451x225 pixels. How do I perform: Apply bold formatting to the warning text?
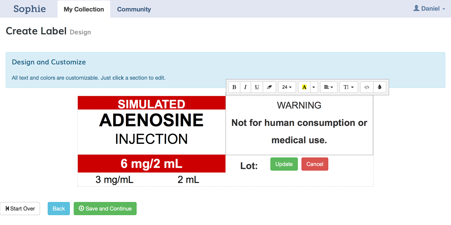point(234,87)
